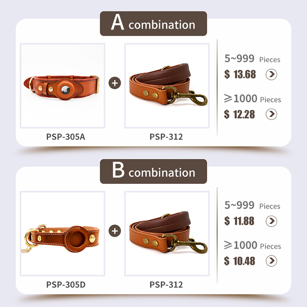
Task: Click the $11.88 price
Action: click(x=240, y=221)
